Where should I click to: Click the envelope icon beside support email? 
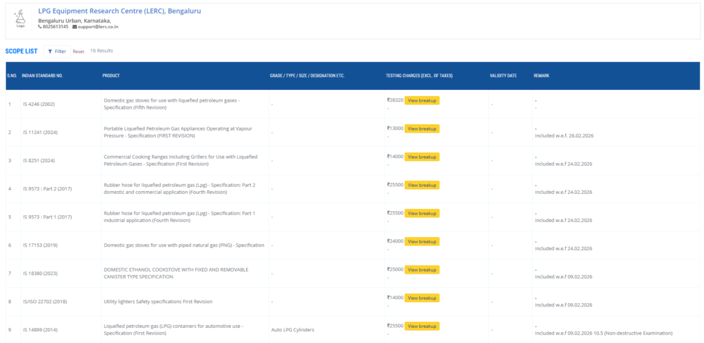[74, 27]
